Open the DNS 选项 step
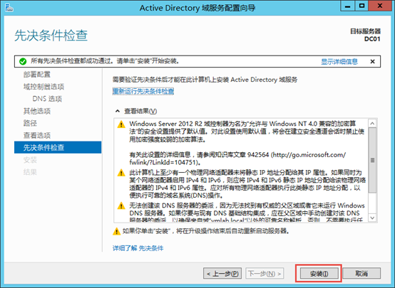Image resolution: width=395 pixels, height=288 pixels. point(47,99)
